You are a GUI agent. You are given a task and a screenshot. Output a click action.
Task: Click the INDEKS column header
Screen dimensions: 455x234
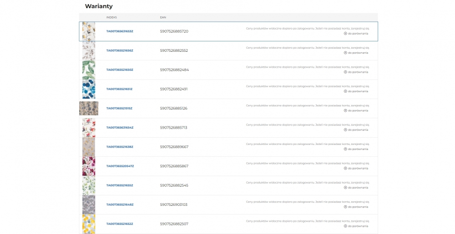[x=111, y=17]
